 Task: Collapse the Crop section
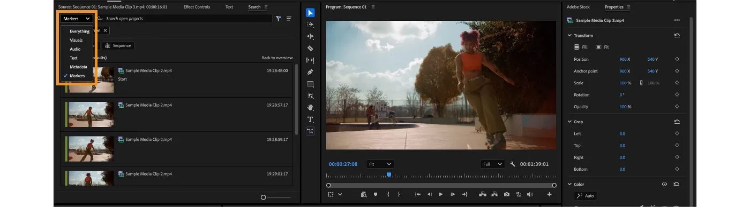[x=569, y=122]
